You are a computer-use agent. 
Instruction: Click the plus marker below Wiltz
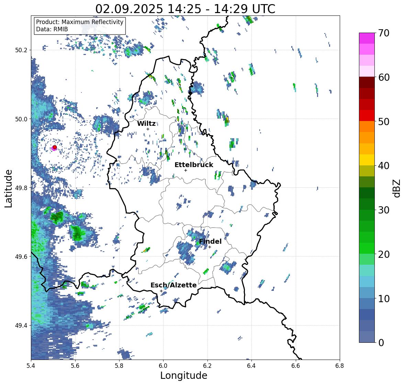coord(148,129)
